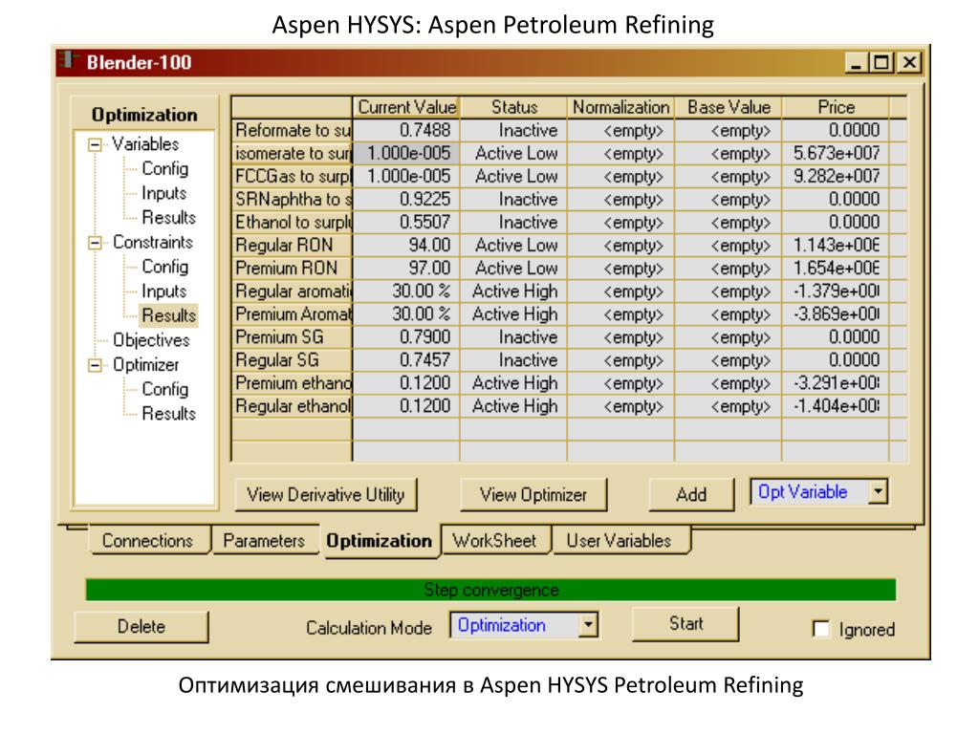Select highlighted Results under Constraints
Viewport: 979px width, 734px height.
tap(168, 315)
